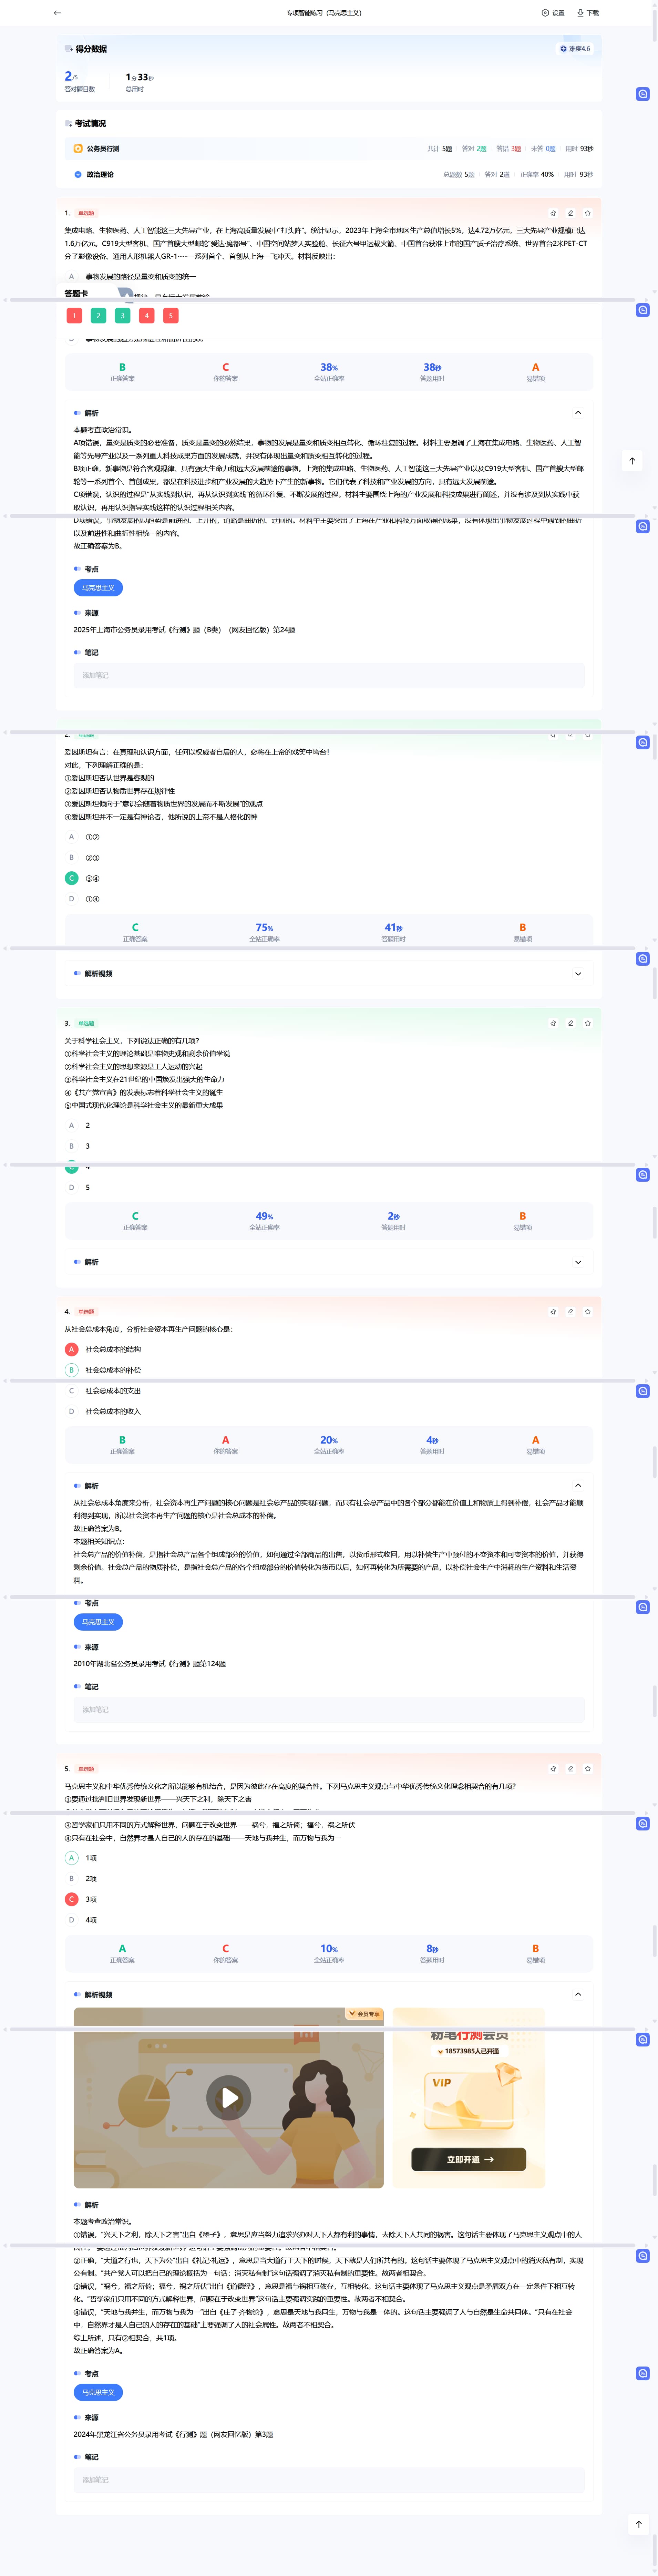Screen dimensions: 658x2576
Task: Click 马克思主义 tag under question 5
Action: click(98, 2392)
